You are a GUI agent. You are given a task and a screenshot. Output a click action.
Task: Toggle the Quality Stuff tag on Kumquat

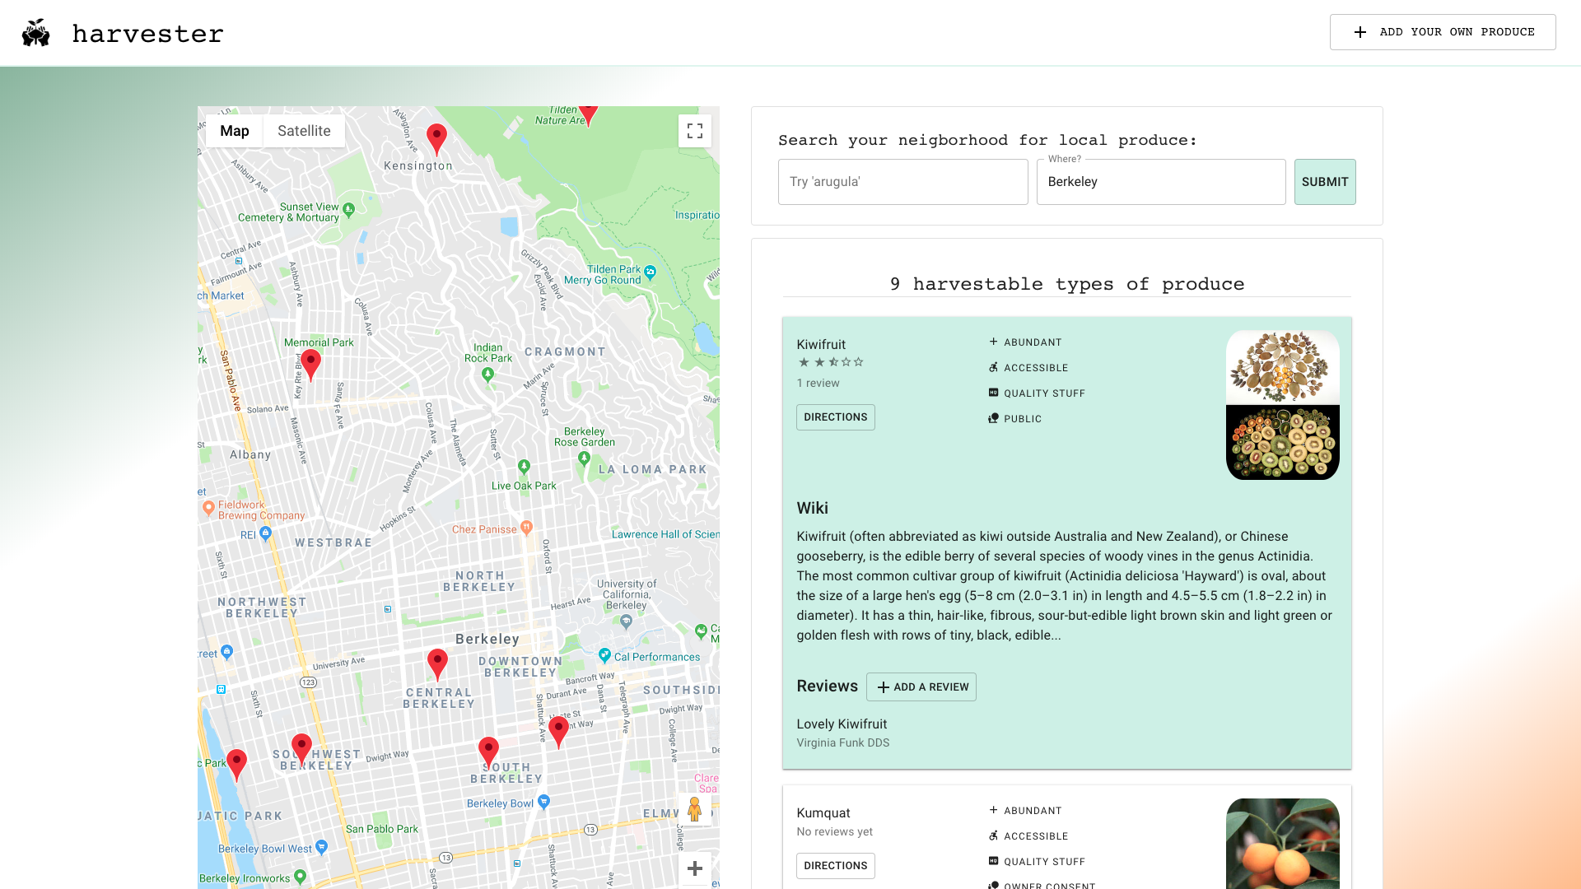(x=1036, y=861)
